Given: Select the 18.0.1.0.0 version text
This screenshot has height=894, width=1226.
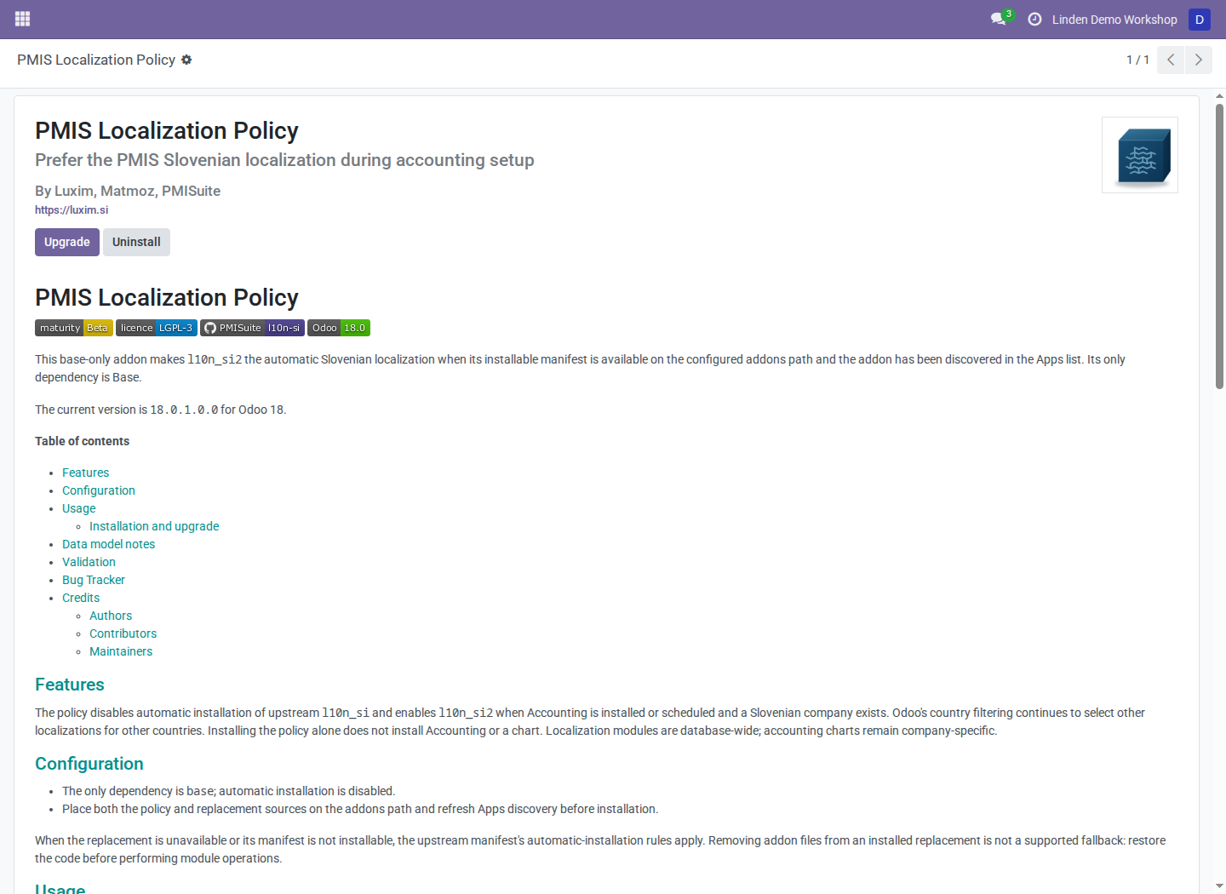Looking at the screenshot, I should [184, 410].
